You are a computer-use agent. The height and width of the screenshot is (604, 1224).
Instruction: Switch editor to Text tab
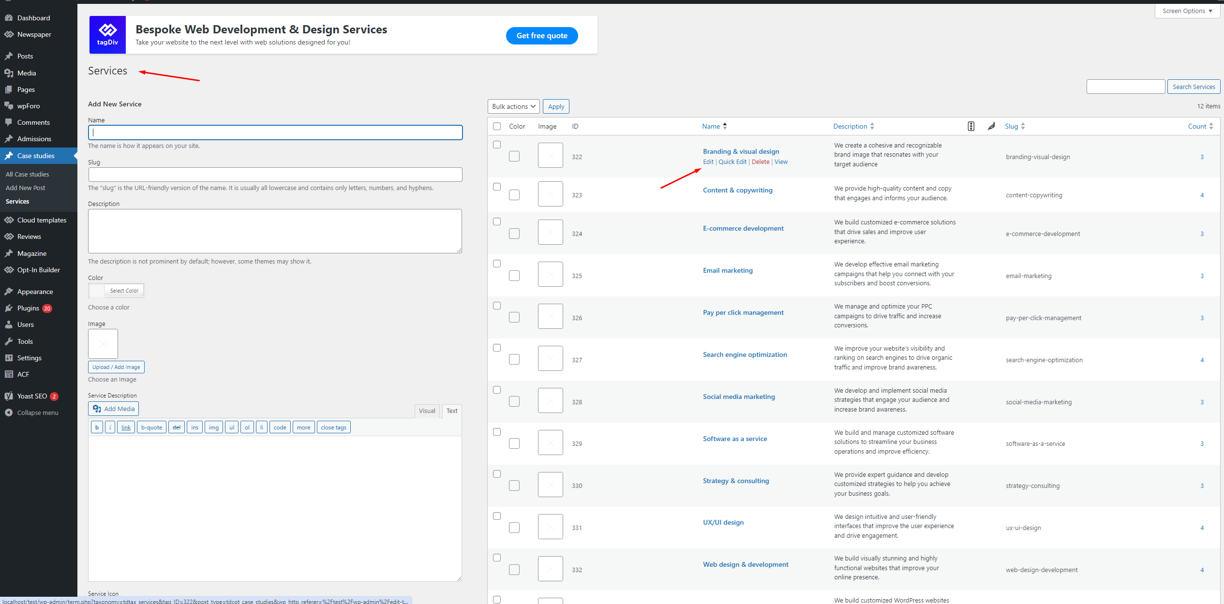pyautogui.click(x=452, y=411)
